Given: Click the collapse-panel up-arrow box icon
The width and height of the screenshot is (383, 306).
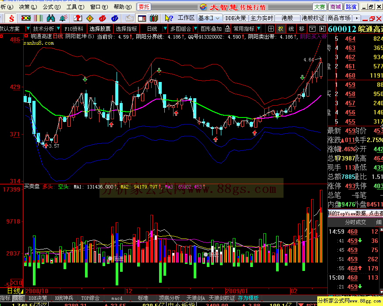Looking at the screenshot, I should point(312,29).
